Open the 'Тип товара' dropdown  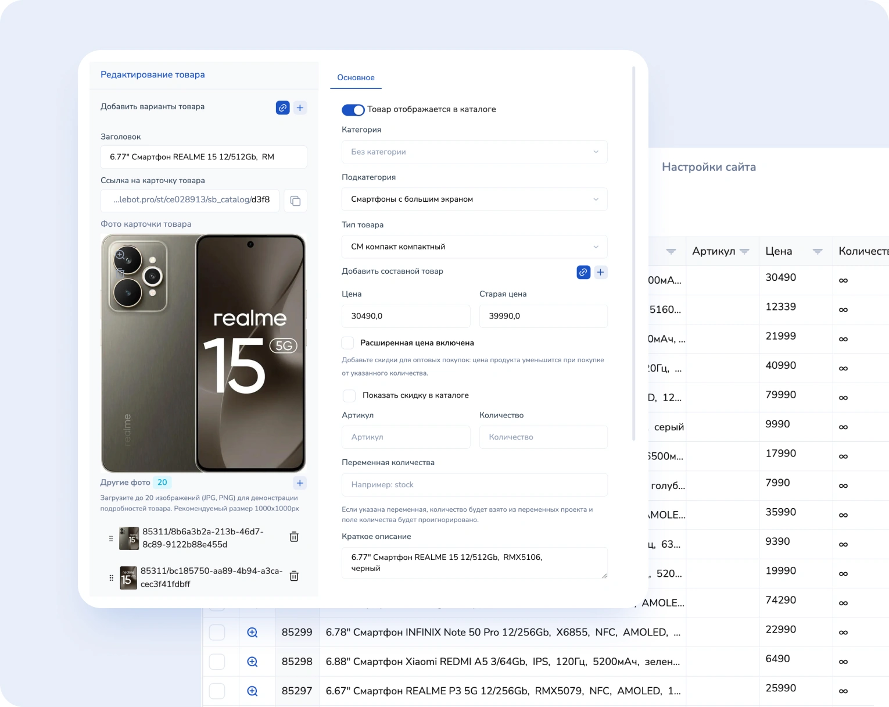(x=475, y=247)
